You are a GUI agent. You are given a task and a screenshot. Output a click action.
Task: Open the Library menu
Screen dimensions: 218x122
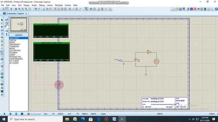click(50, 5)
